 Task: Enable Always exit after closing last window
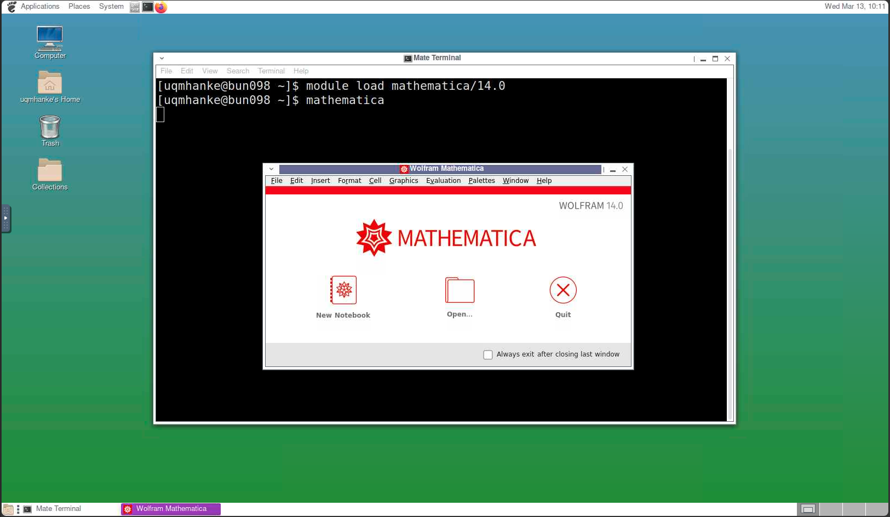point(488,355)
